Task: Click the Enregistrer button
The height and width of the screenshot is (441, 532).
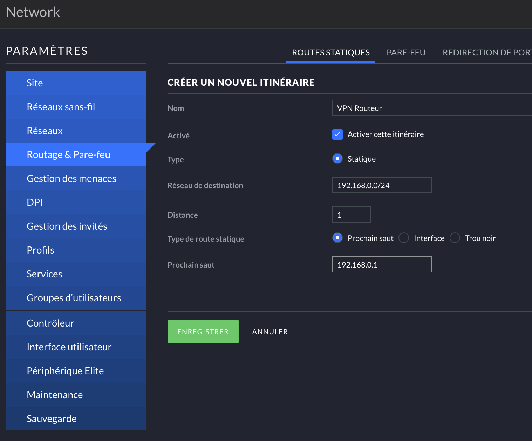Action: 203,331
